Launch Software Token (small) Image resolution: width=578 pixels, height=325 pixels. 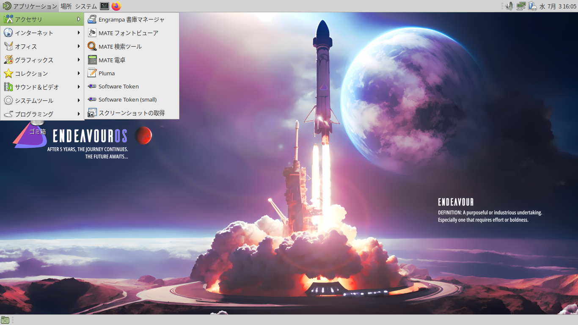pos(132,99)
